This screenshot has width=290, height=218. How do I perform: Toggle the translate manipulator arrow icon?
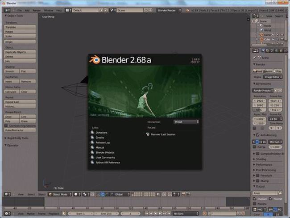click(x=103, y=194)
